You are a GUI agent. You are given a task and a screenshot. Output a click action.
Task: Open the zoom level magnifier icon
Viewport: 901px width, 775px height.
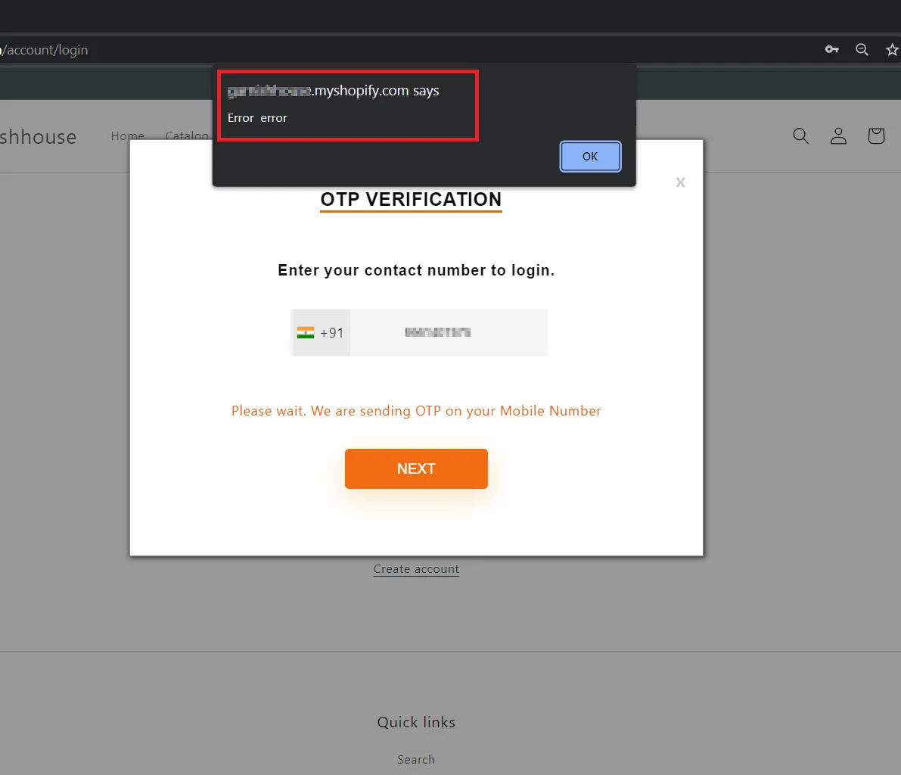pyautogui.click(x=862, y=50)
